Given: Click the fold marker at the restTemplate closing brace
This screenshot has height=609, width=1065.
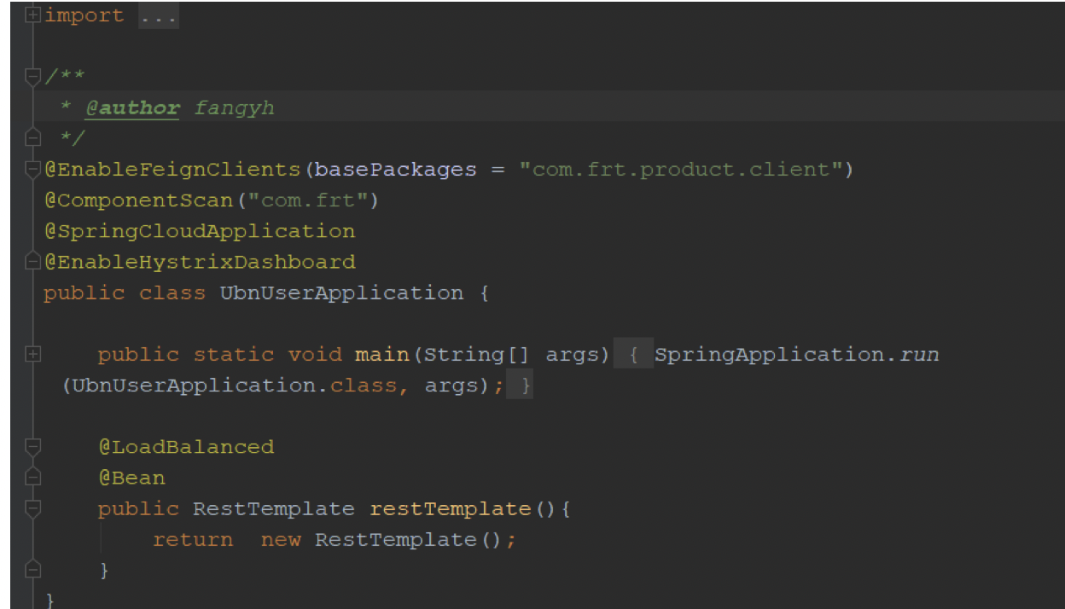Looking at the screenshot, I should 32,569.
